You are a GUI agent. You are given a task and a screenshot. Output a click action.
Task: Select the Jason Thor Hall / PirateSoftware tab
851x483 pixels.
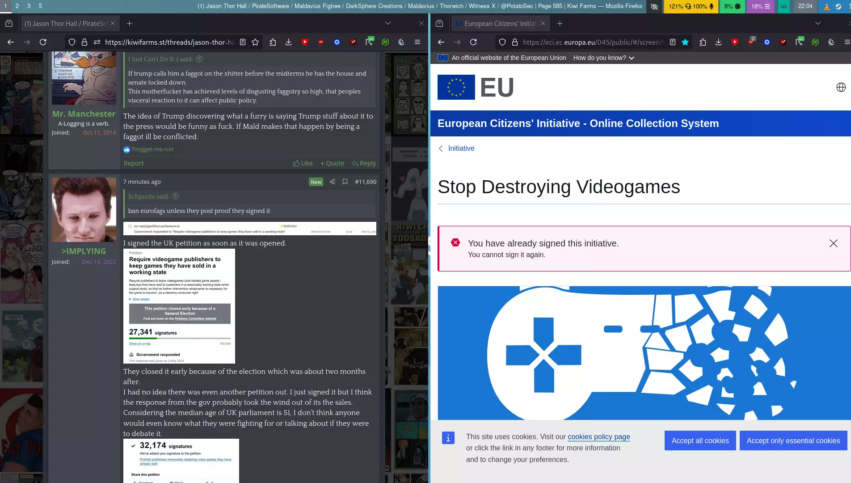(x=66, y=23)
